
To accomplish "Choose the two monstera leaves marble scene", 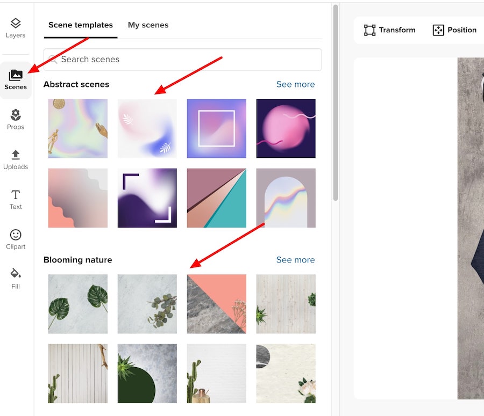I will pyautogui.click(x=78, y=304).
